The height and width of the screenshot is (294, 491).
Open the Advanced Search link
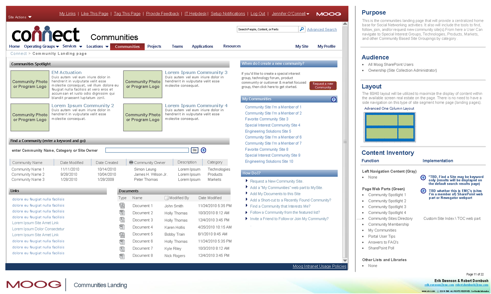point(322,30)
